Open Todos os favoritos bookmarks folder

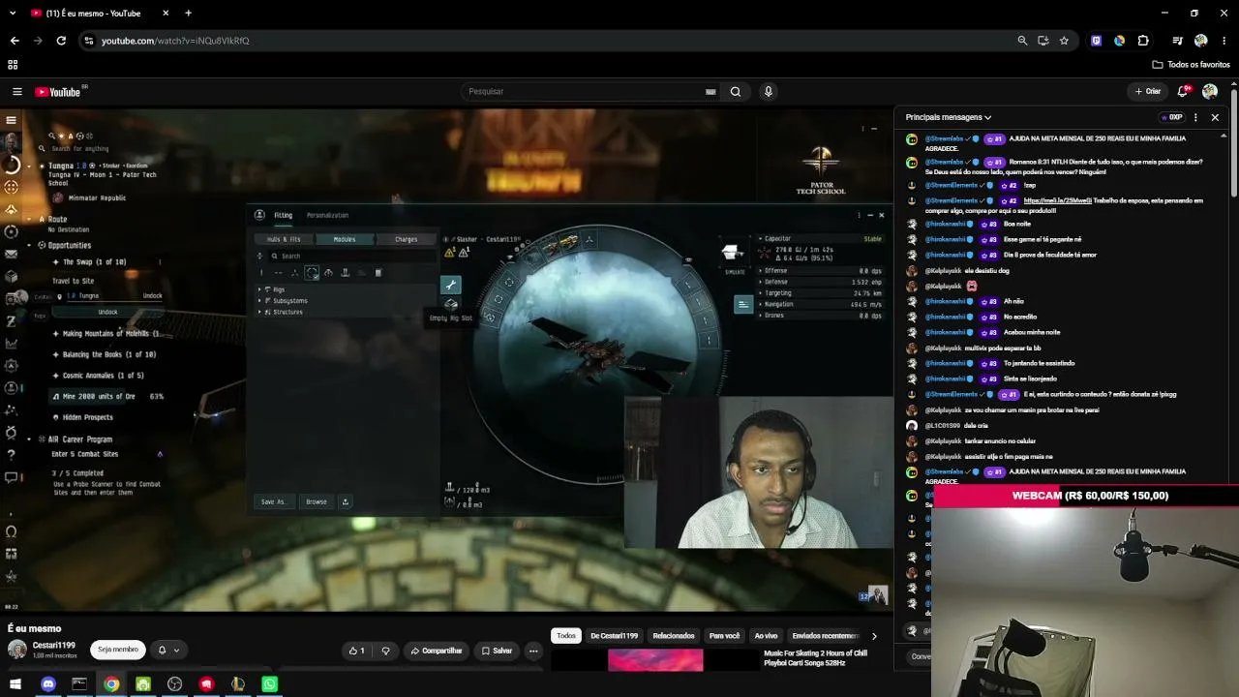click(x=1192, y=65)
